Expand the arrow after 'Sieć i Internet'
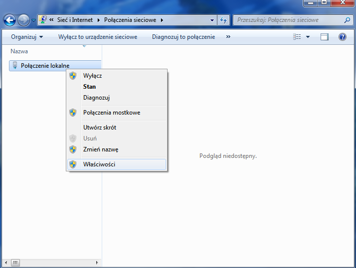356x268 pixels. pos(99,20)
